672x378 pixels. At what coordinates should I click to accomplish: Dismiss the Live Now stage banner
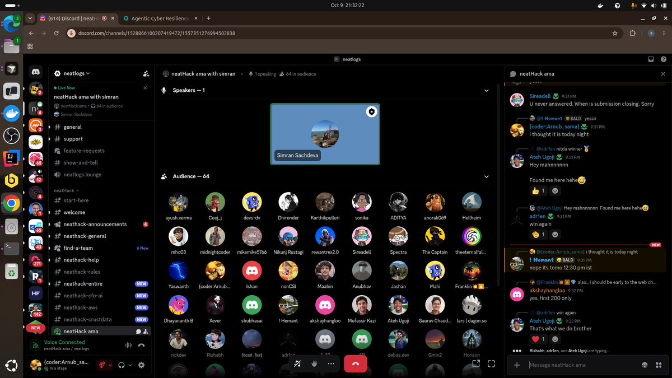coord(145,88)
